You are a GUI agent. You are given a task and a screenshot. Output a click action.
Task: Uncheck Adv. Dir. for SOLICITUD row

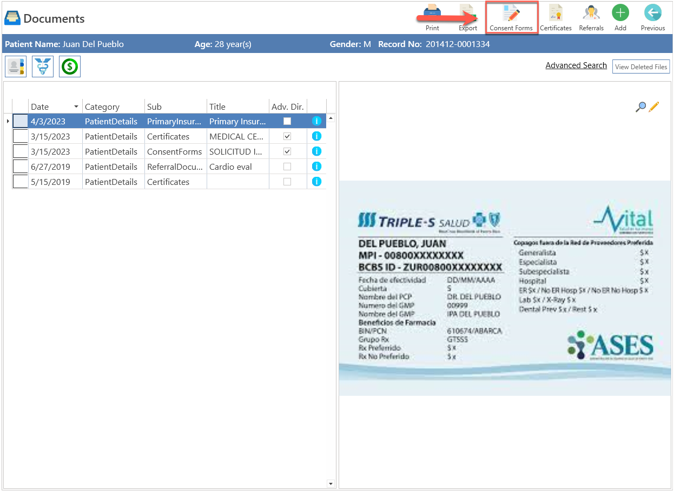coord(287,151)
